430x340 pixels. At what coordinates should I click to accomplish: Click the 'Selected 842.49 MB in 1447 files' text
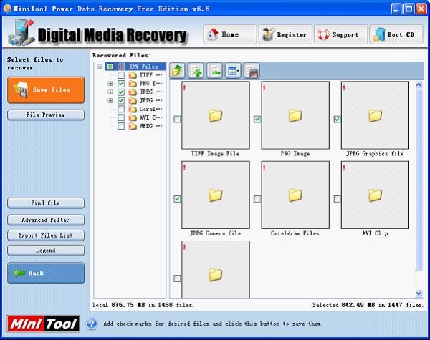click(x=368, y=305)
